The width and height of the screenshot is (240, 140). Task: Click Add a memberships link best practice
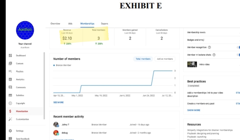[205, 94]
